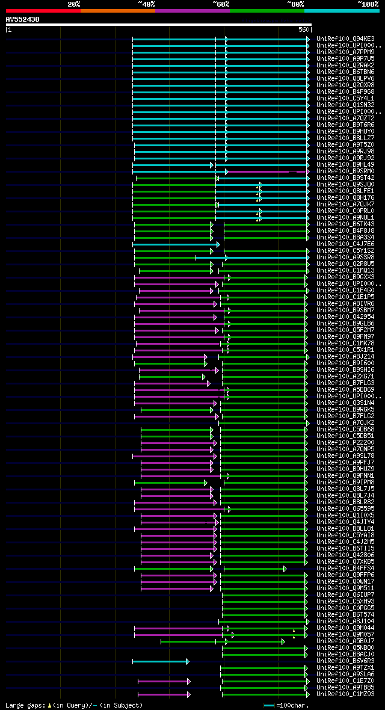Click the orange ~40% identity legend segment
The width and height of the screenshot is (385, 710).
[118, 10]
